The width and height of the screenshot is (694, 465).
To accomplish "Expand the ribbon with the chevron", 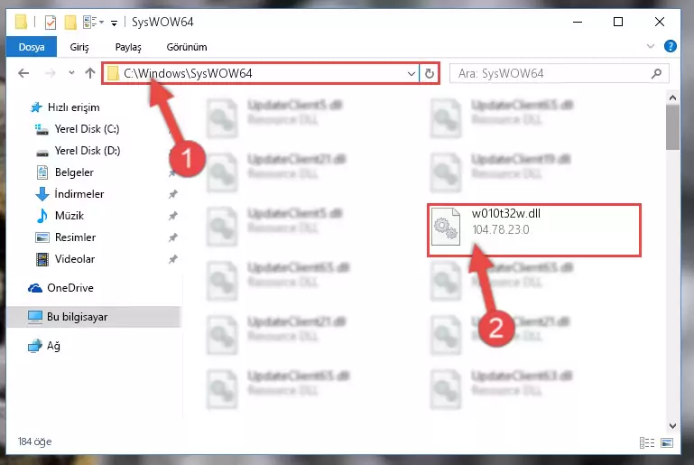I will [x=650, y=46].
